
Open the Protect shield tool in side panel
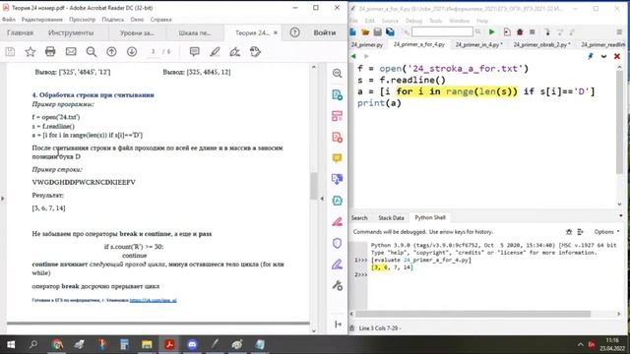(337, 243)
